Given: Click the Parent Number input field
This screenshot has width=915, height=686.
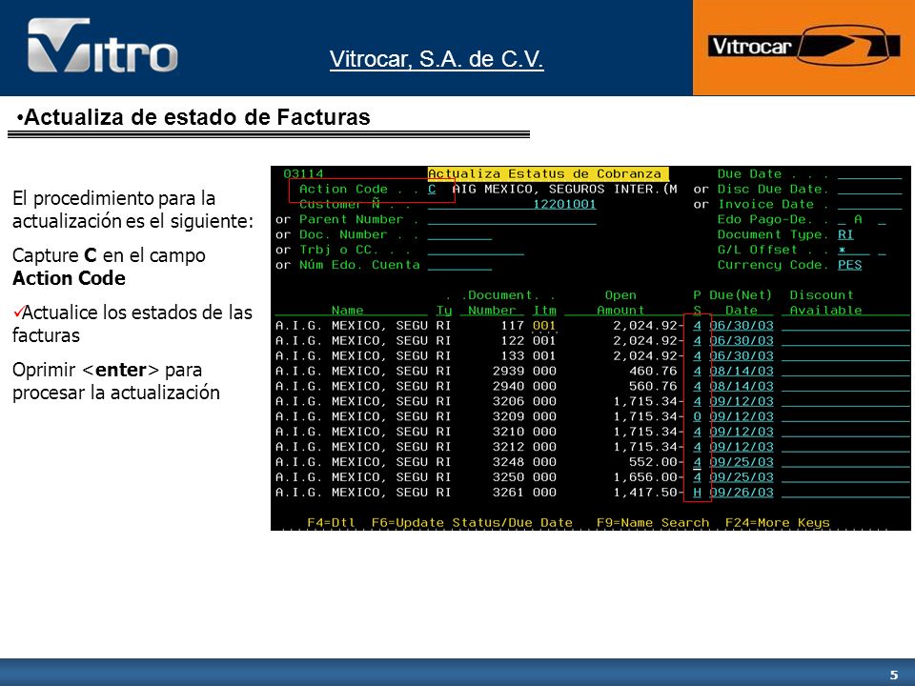Looking at the screenshot, I should coord(512,220).
